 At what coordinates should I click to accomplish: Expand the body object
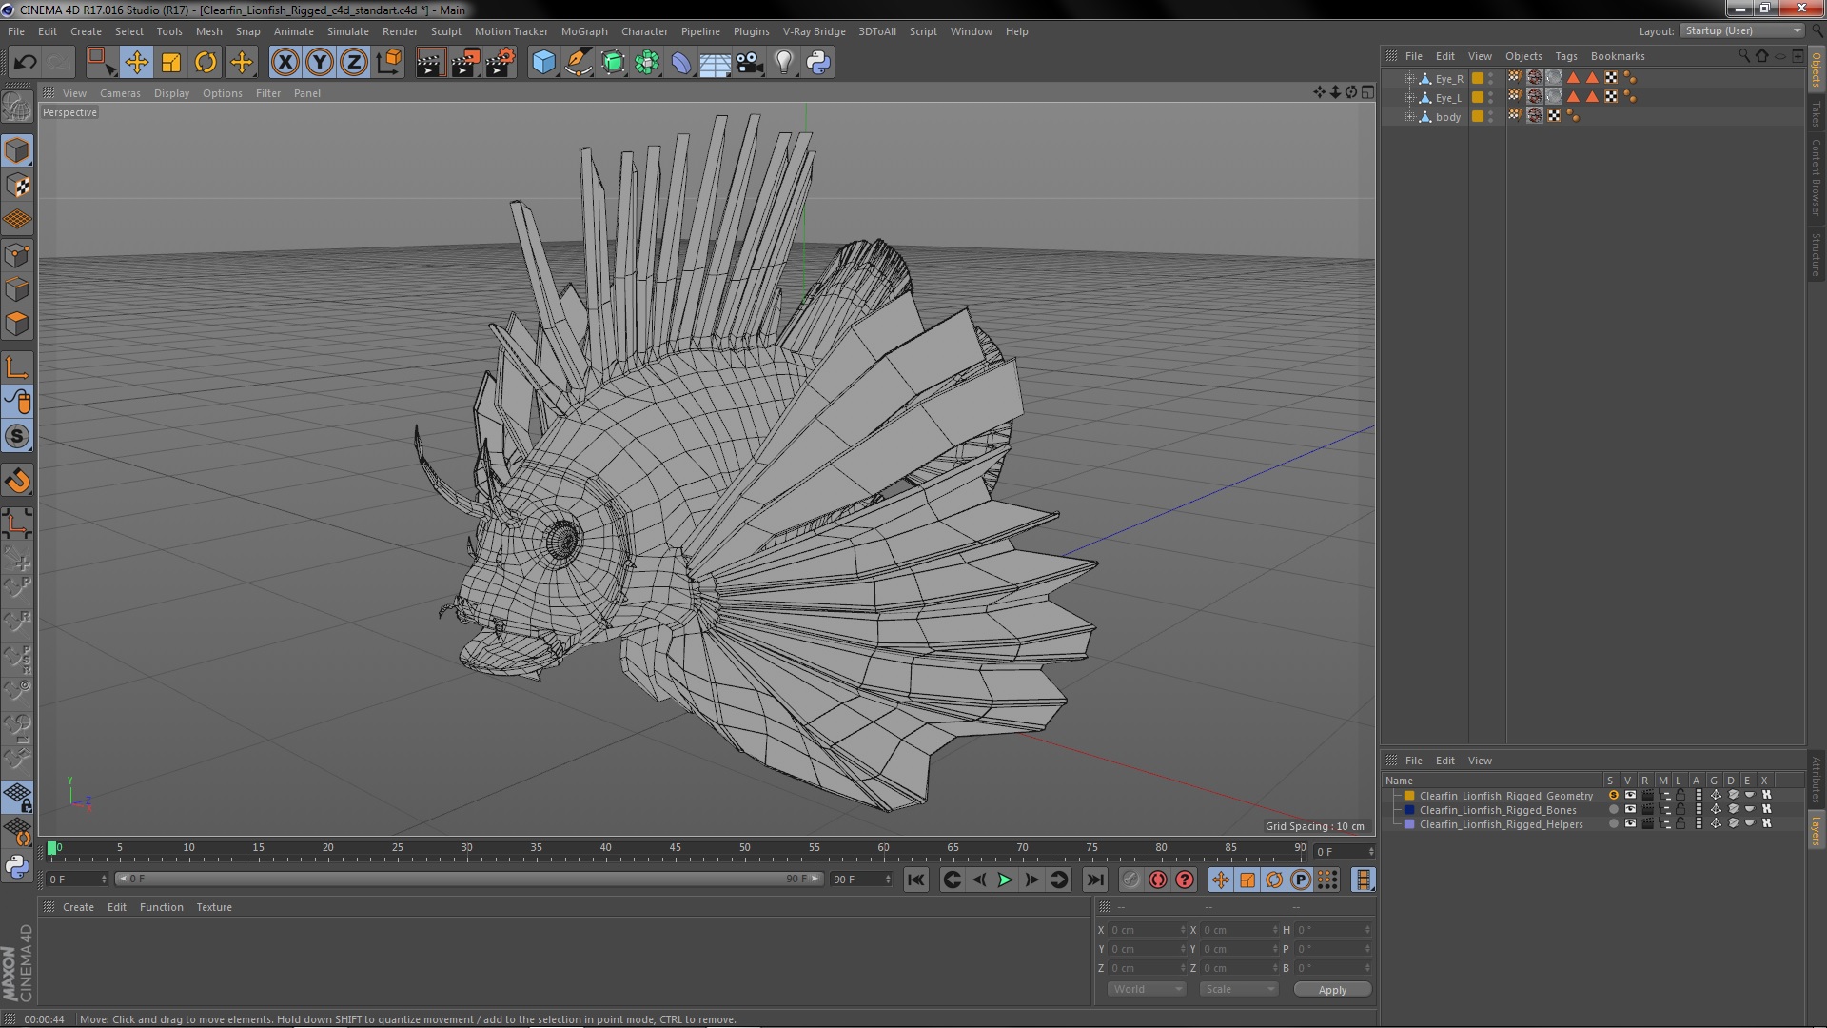[1410, 117]
